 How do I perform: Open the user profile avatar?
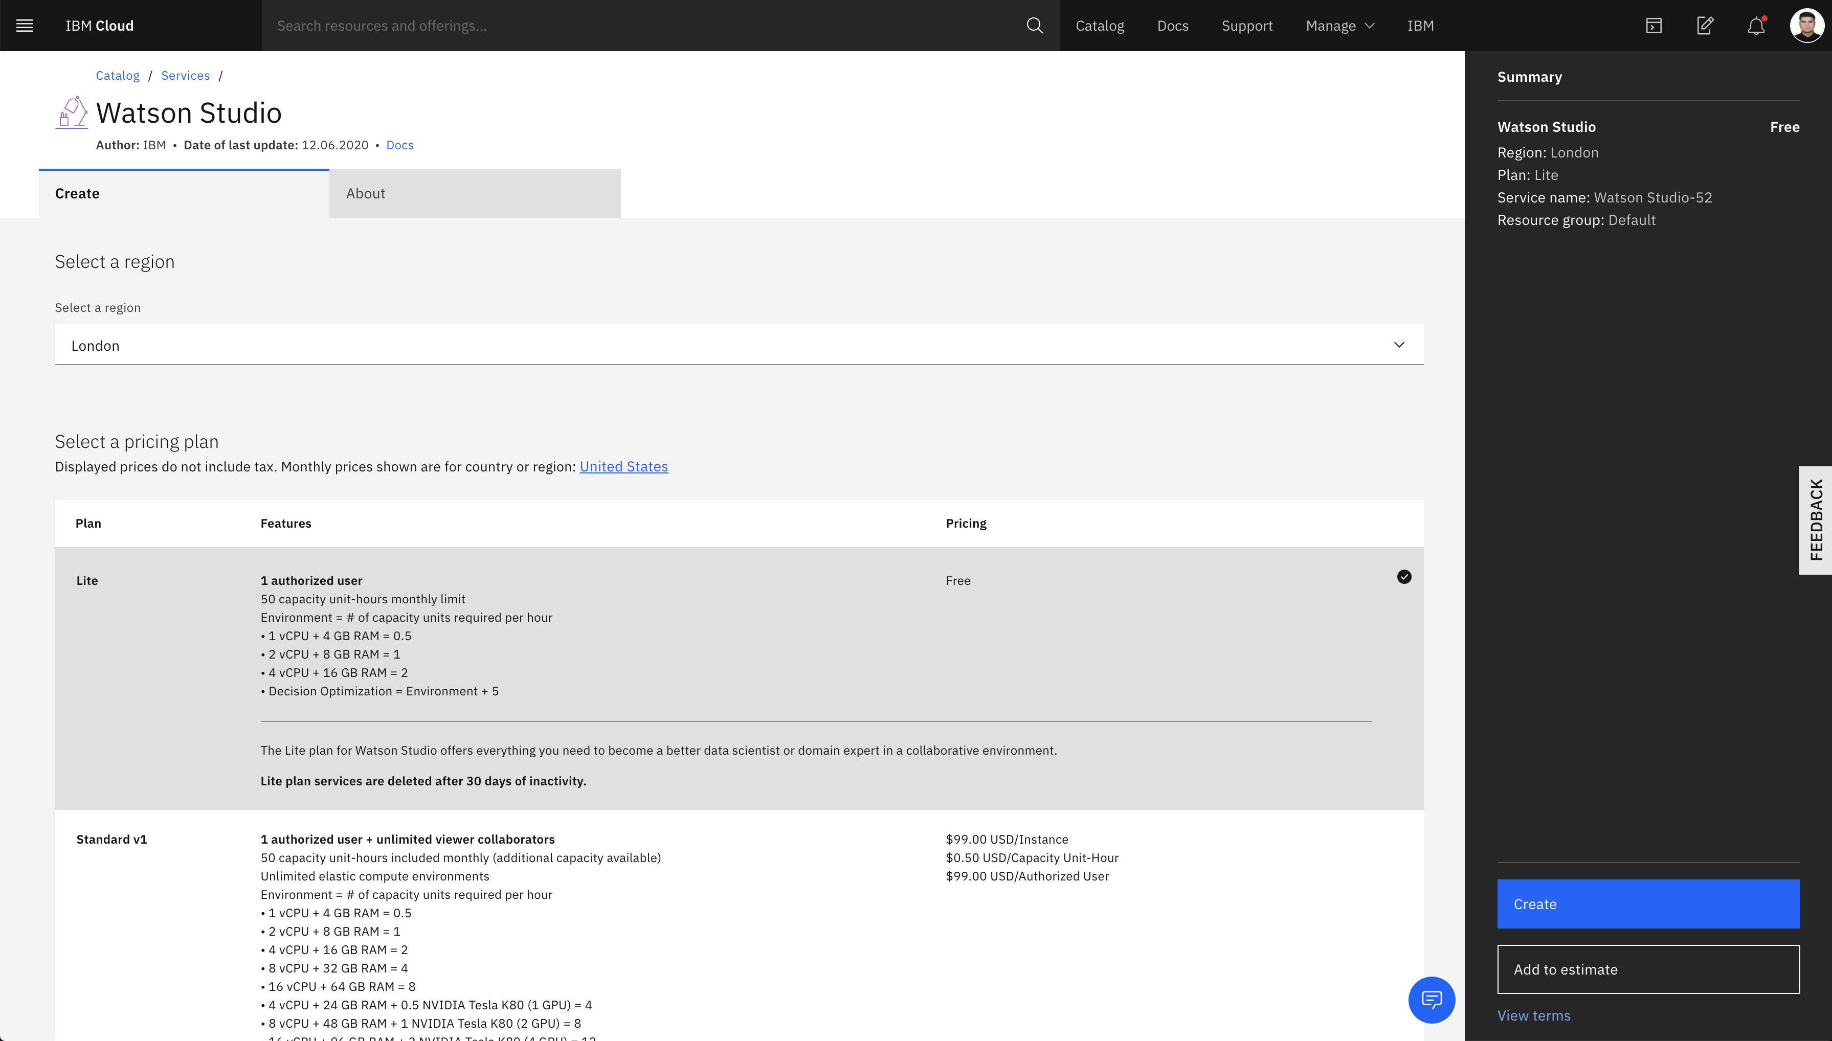(1806, 26)
